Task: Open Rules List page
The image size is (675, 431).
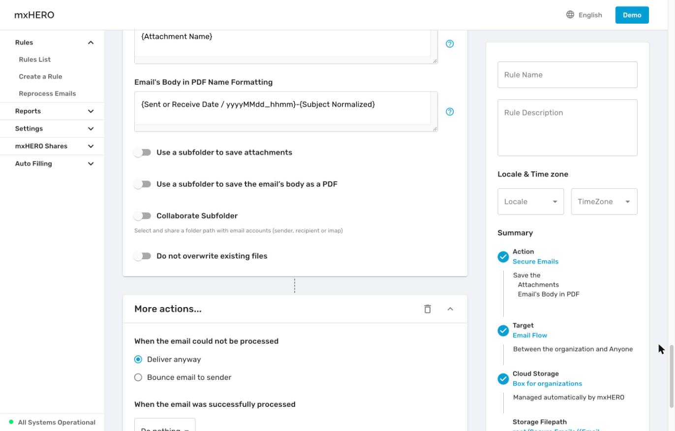Action: coord(35,60)
